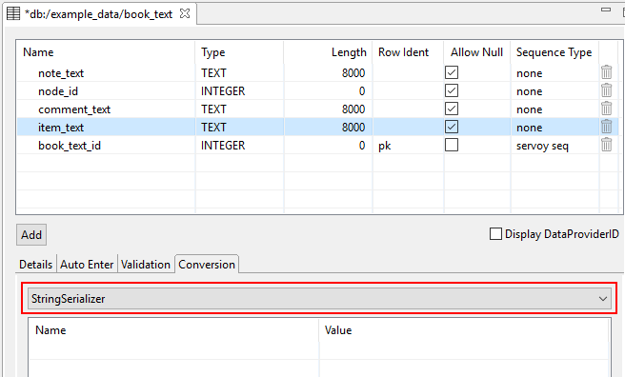The width and height of the screenshot is (625, 377).
Task: Change Type of book_text_id column
Action: [223, 146]
